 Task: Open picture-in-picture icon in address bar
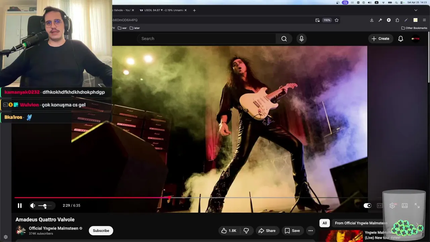click(317, 20)
